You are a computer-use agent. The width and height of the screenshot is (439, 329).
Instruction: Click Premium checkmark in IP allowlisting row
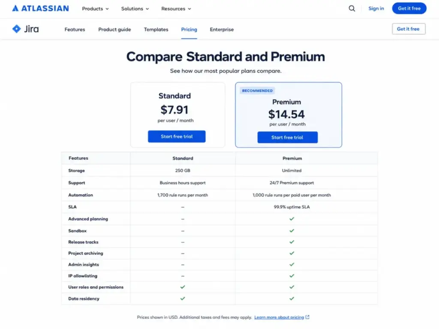pos(292,275)
